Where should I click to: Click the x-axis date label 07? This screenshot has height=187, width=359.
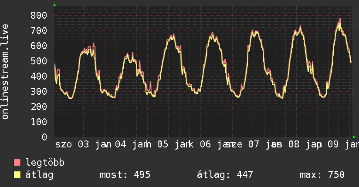click(x=254, y=144)
